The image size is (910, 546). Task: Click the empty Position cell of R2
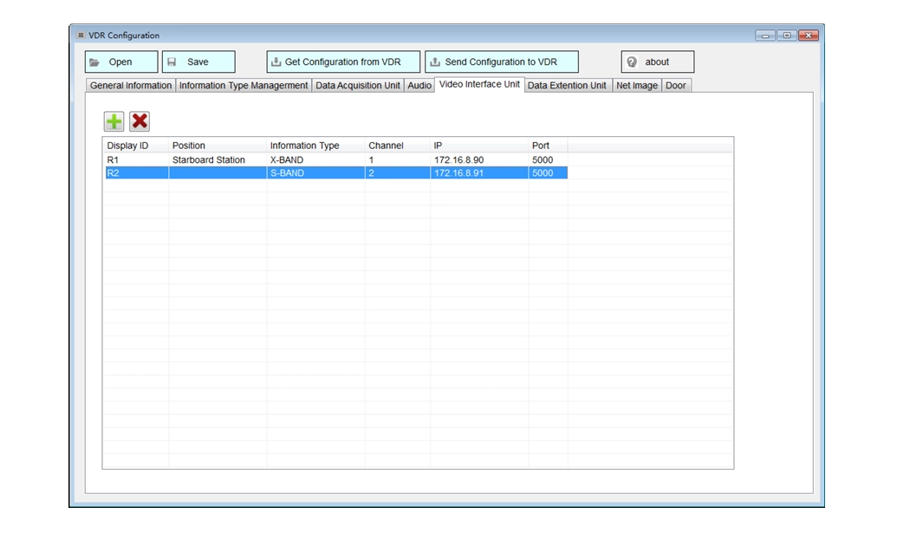coord(217,173)
